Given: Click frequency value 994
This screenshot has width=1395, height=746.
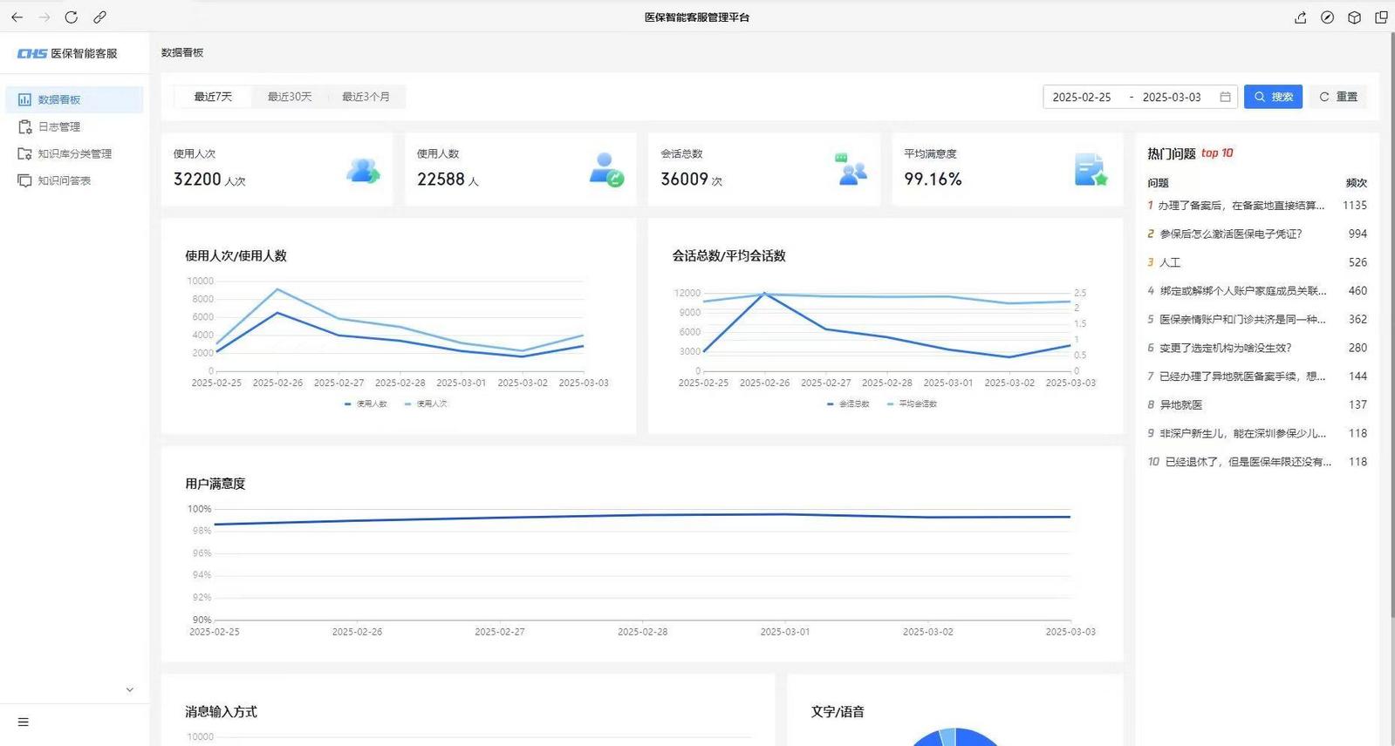Looking at the screenshot, I should pos(1357,234).
